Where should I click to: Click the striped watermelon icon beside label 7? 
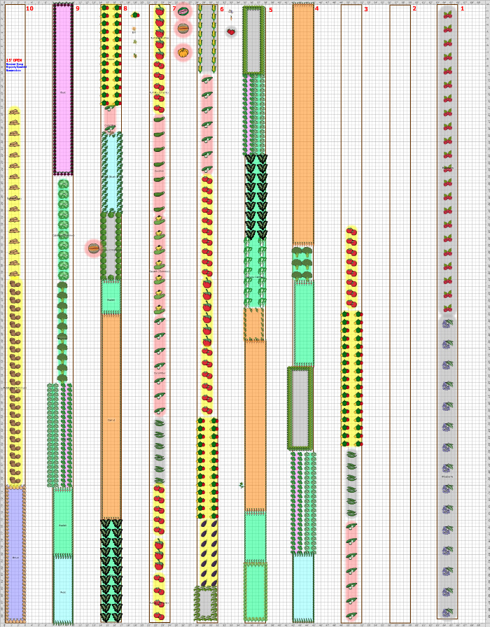pyautogui.click(x=183, y=11)
